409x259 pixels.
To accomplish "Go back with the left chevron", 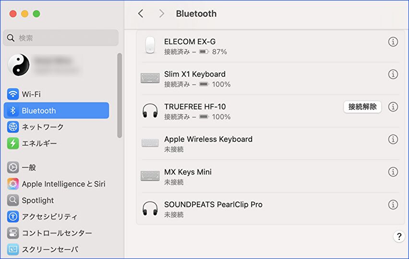I will tap(141, 13).
